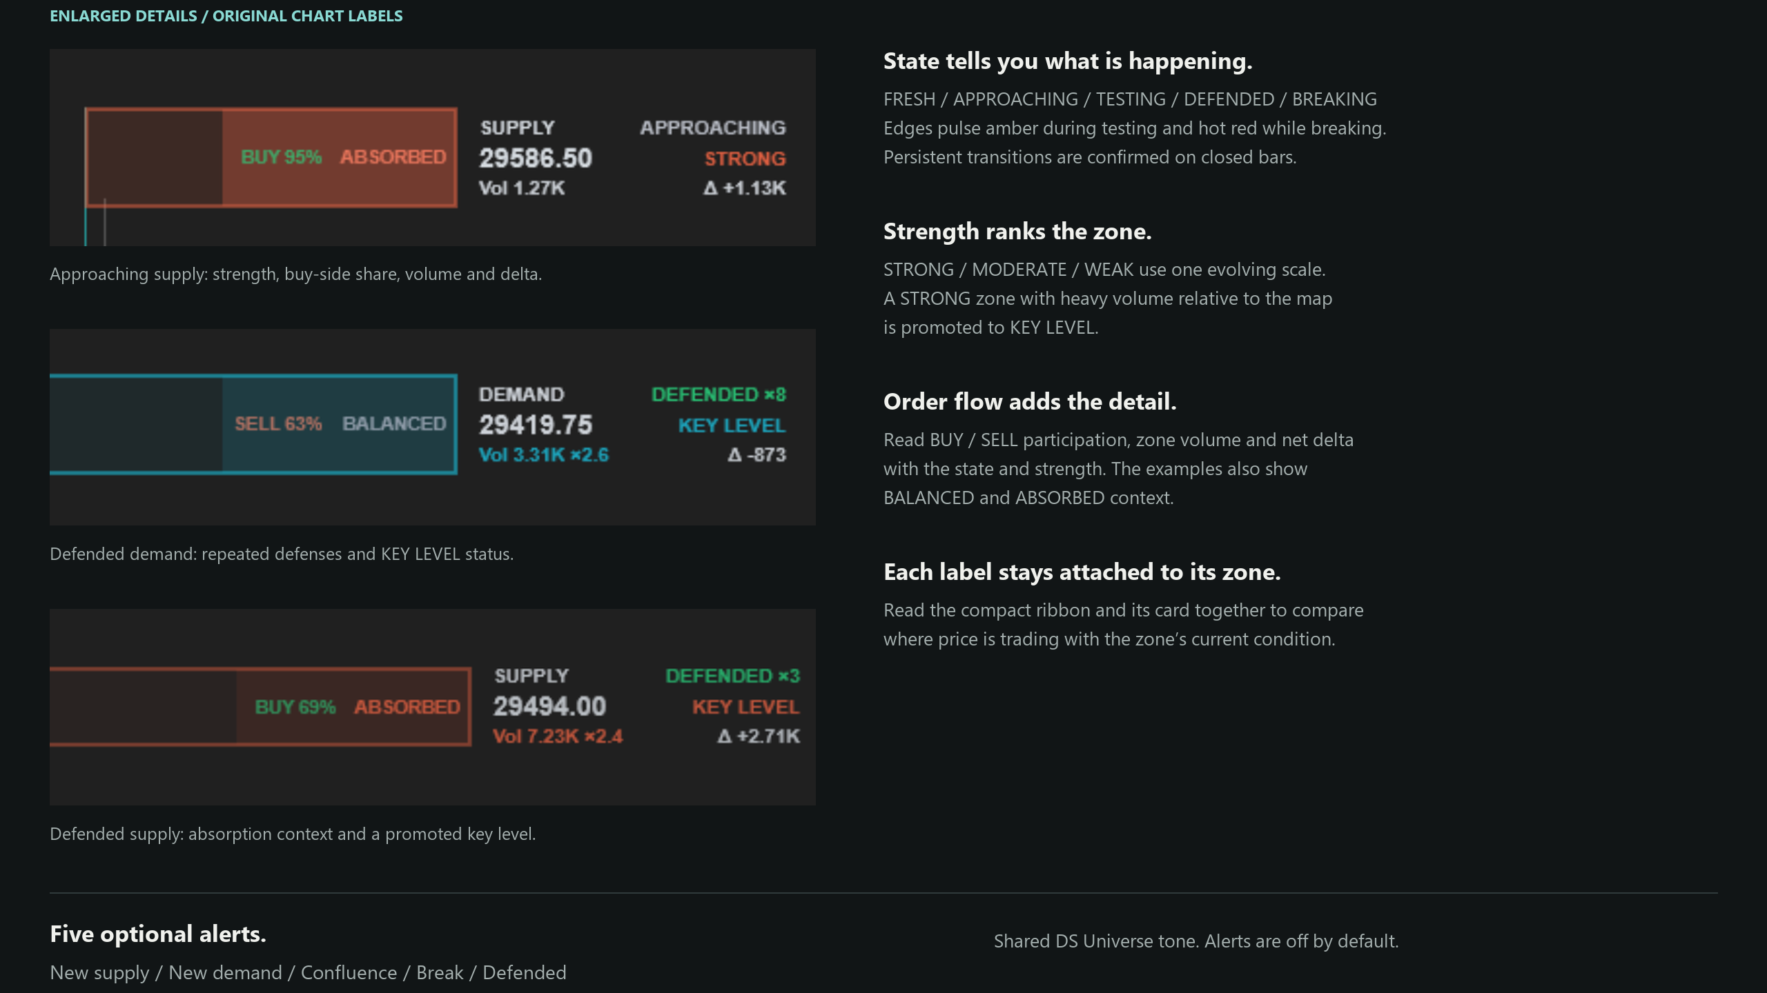Click the BUY 95% ABSORBED red zone ribbon
This screenshot has width=1767, height=993.
pyautogui.click(x=271, y=157)
